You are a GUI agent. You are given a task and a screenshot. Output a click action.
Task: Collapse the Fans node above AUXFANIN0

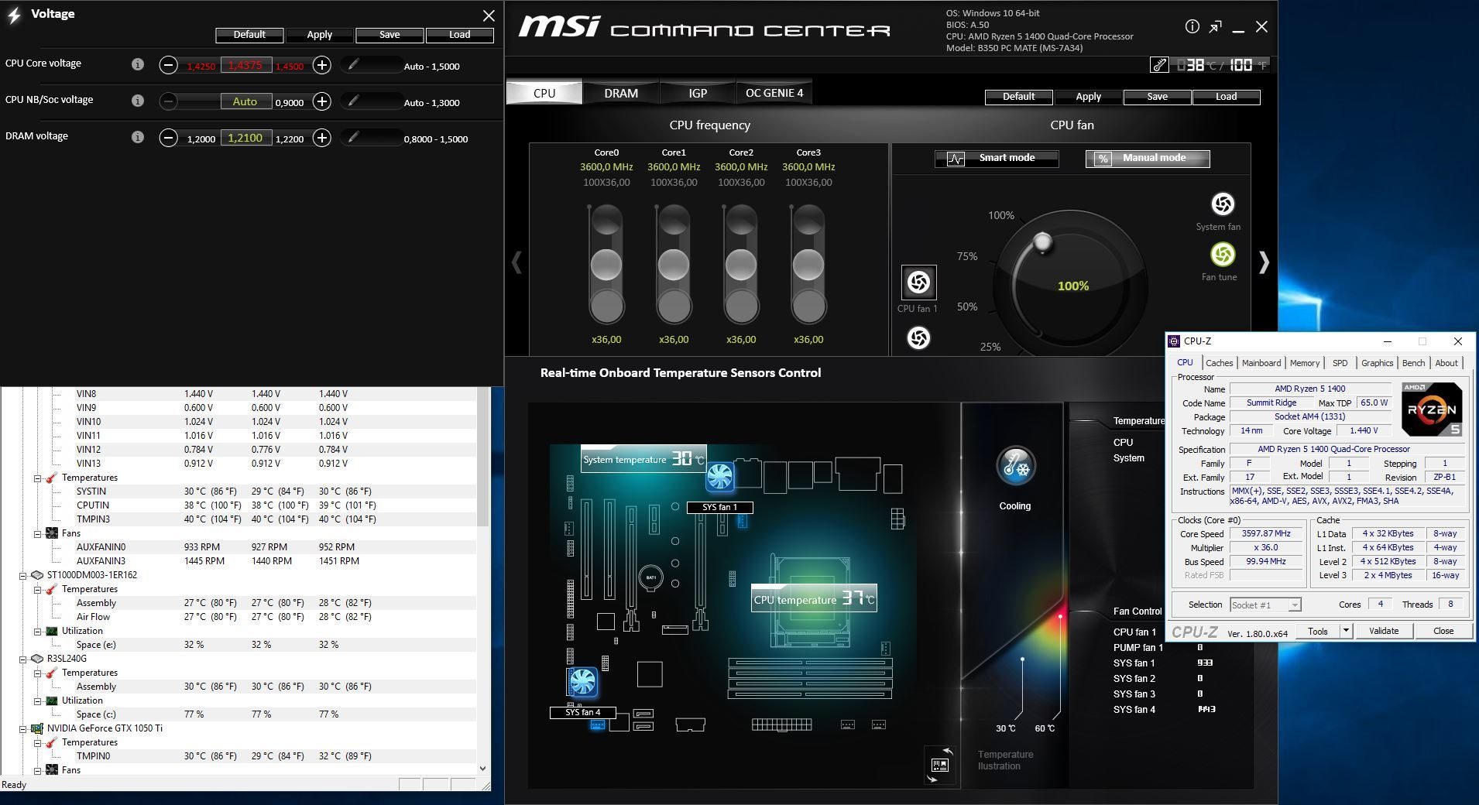click(x=37, y=533)
